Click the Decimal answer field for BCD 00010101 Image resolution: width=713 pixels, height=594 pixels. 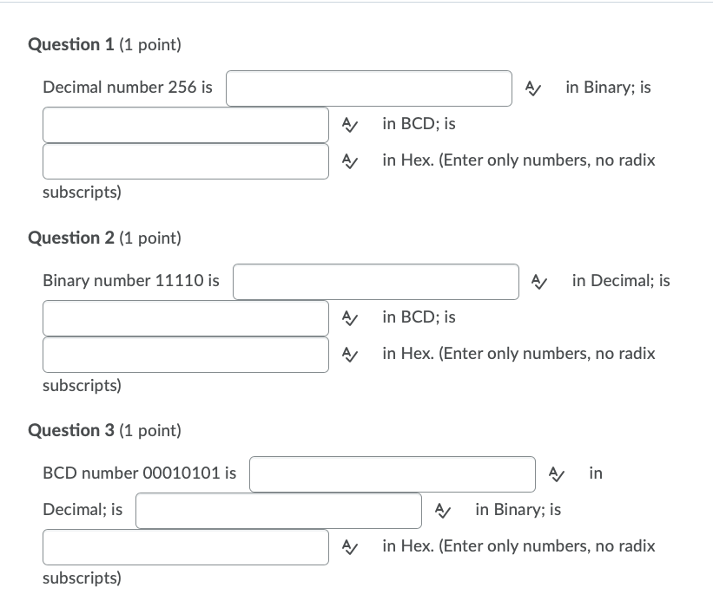click(392, 473)
